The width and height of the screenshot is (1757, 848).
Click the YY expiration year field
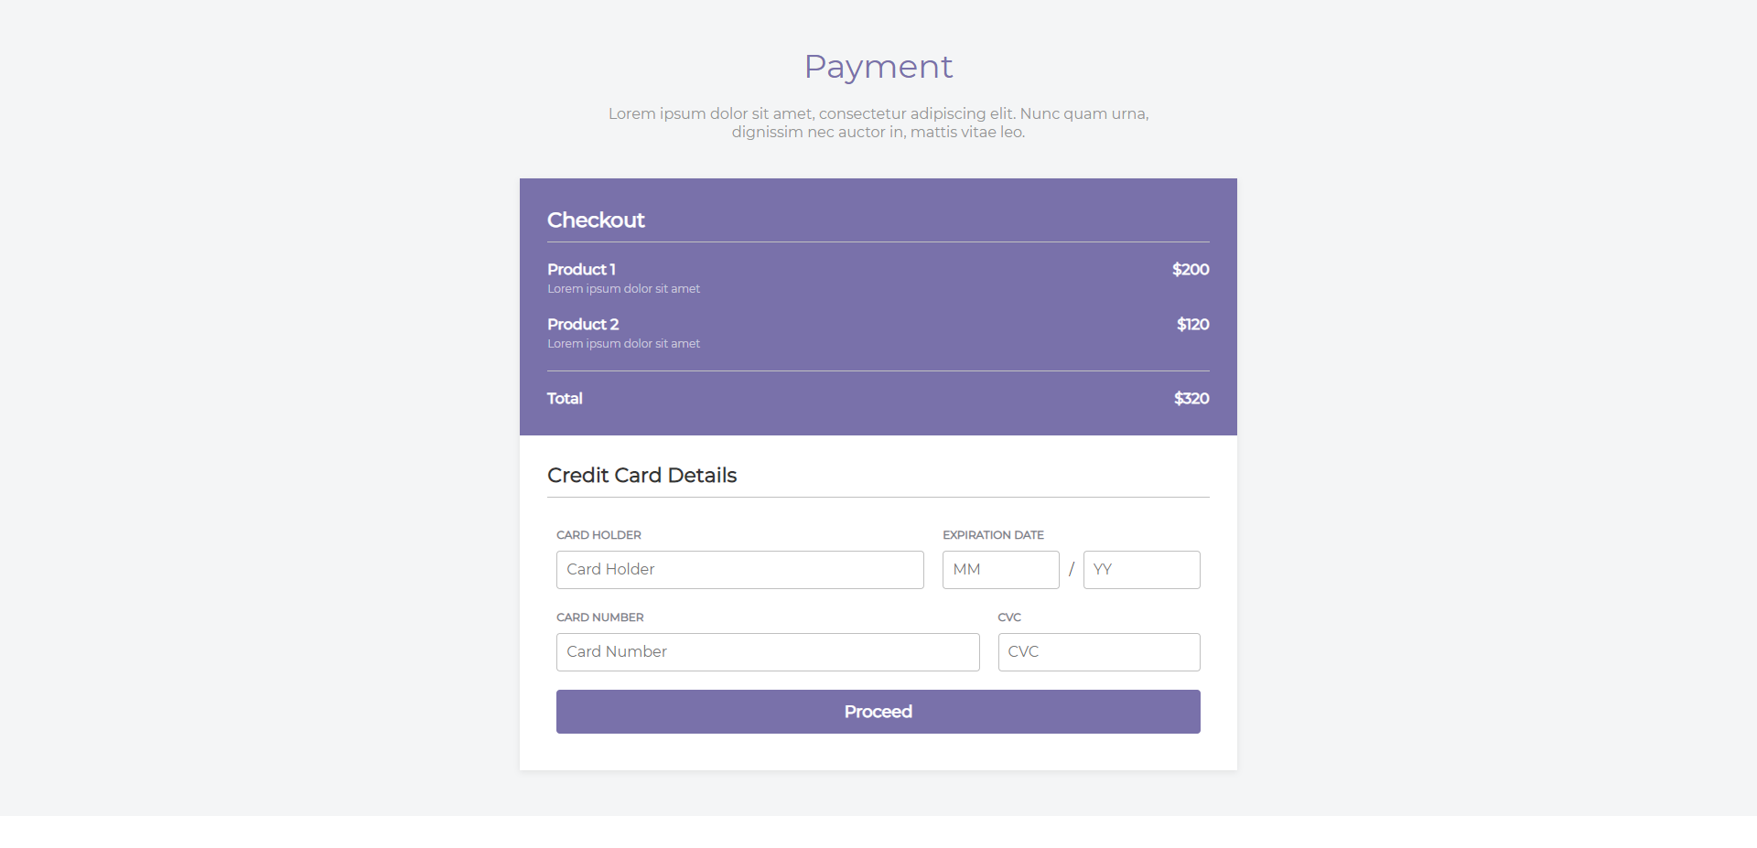(1140, 569)
